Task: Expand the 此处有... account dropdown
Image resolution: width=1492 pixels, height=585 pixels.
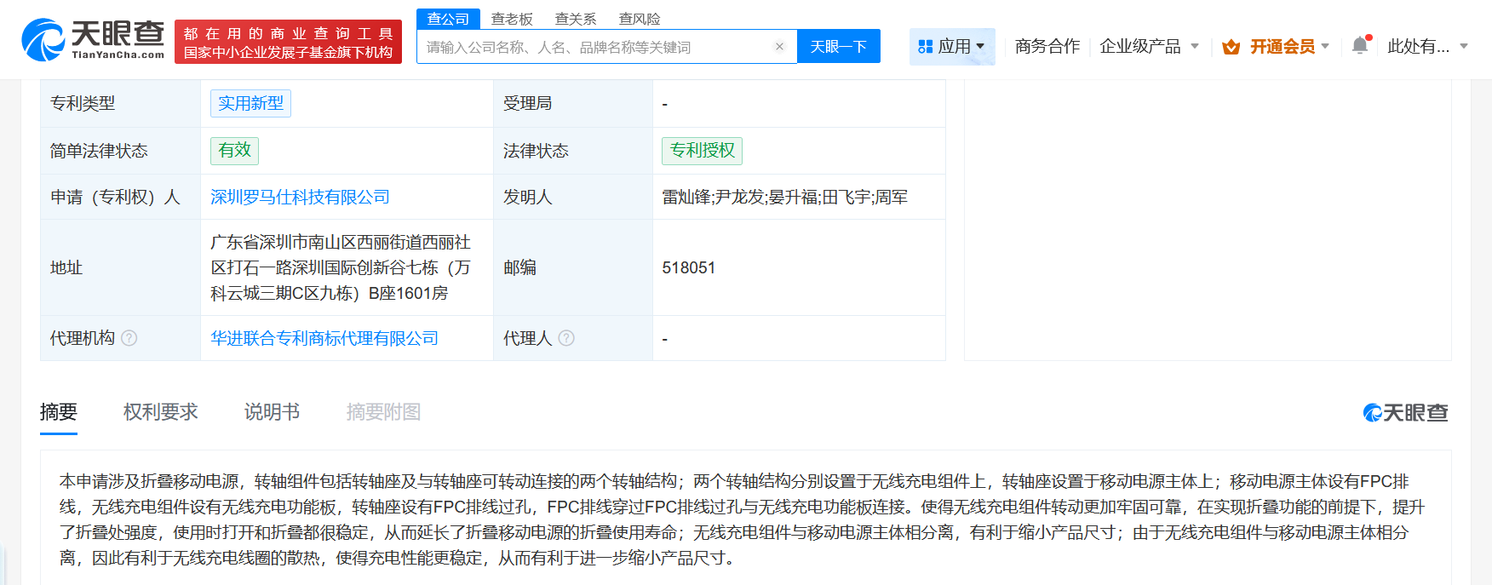Action: tap(1464, 46)
